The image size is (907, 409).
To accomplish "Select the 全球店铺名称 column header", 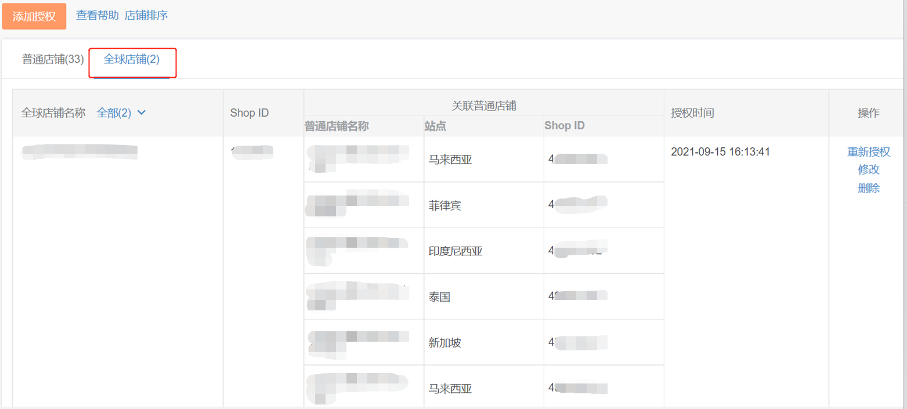I will (53, 113).
